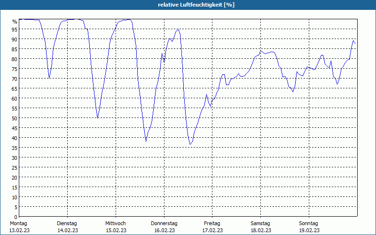Click the y-axis value '85'
Screen dimensions: 376x235
[x=15, y=49]
